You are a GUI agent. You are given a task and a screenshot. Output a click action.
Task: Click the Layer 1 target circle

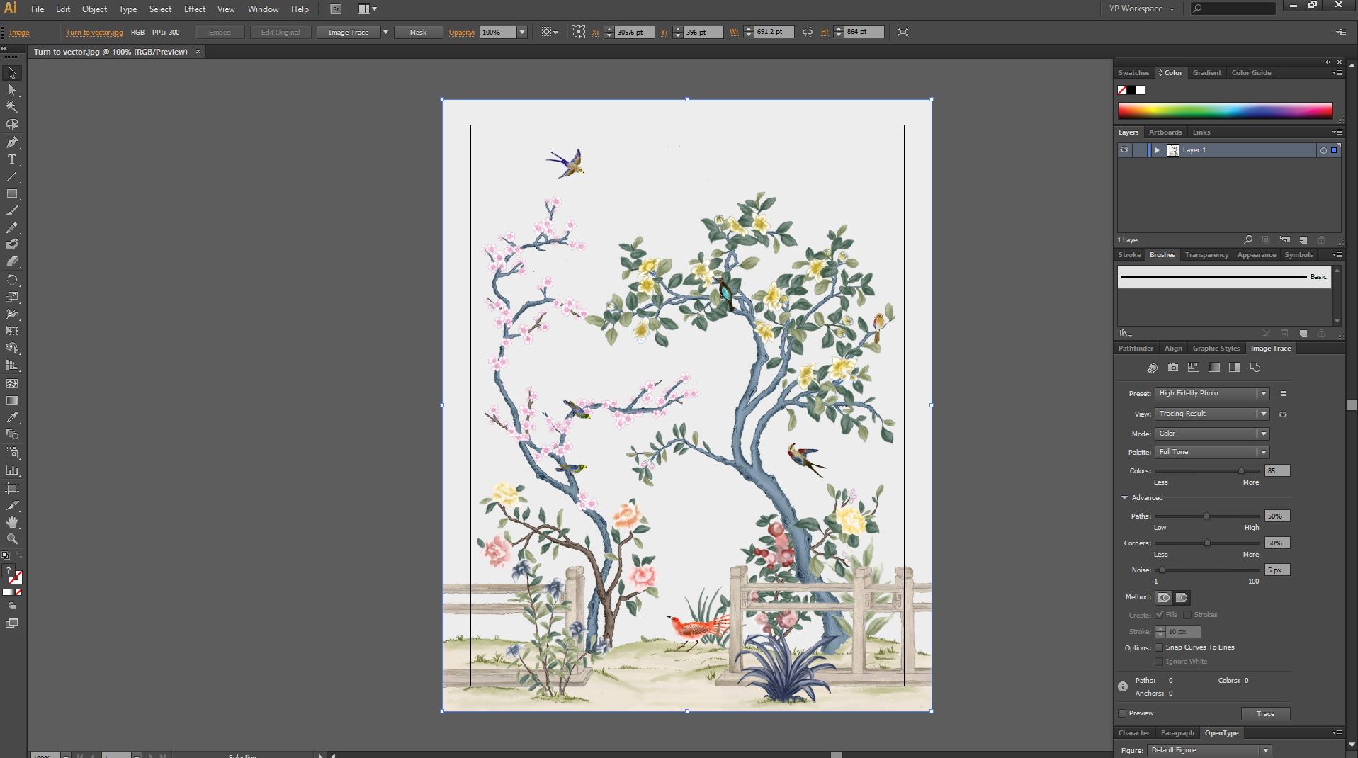click(1323, 151)
